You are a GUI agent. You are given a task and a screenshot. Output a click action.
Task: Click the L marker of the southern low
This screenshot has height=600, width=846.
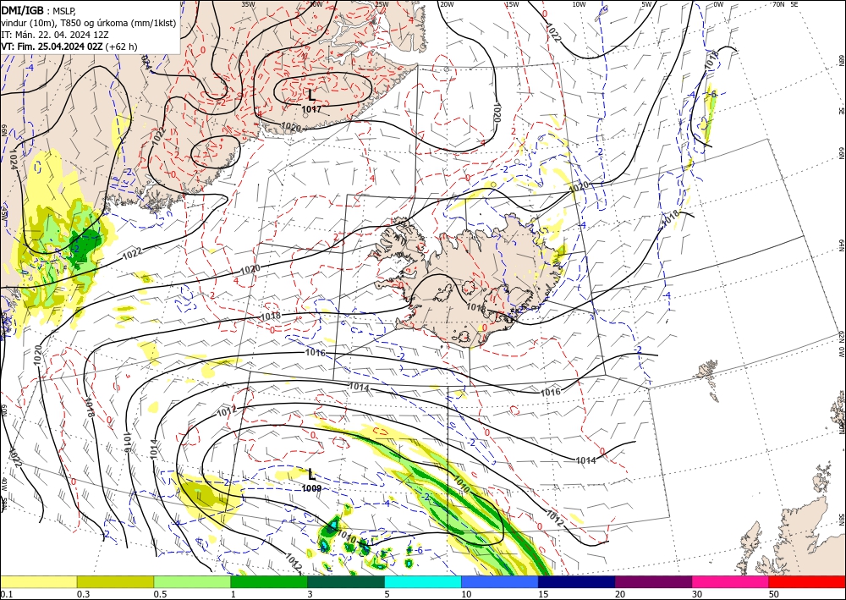(x=312, y=476)
